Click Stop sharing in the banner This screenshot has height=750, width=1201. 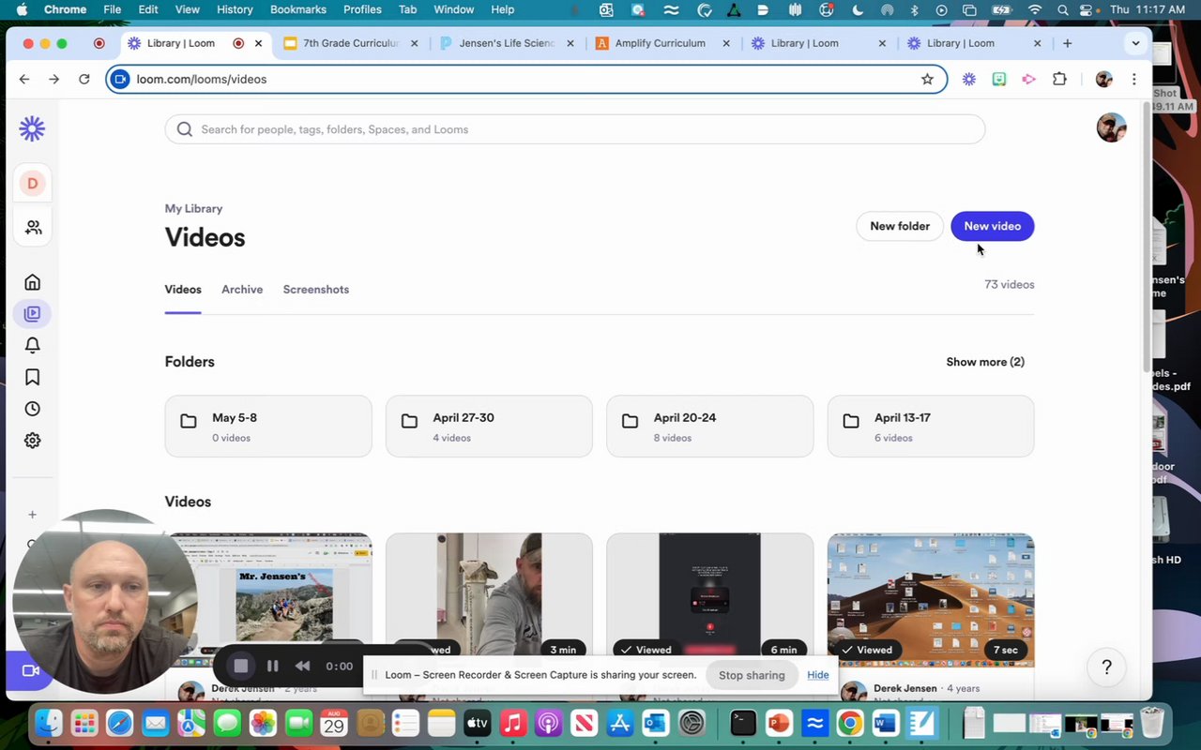click(752, 675)
